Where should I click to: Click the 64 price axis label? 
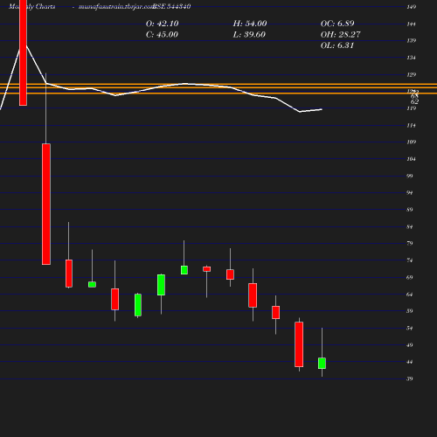[x=410, y=295]
